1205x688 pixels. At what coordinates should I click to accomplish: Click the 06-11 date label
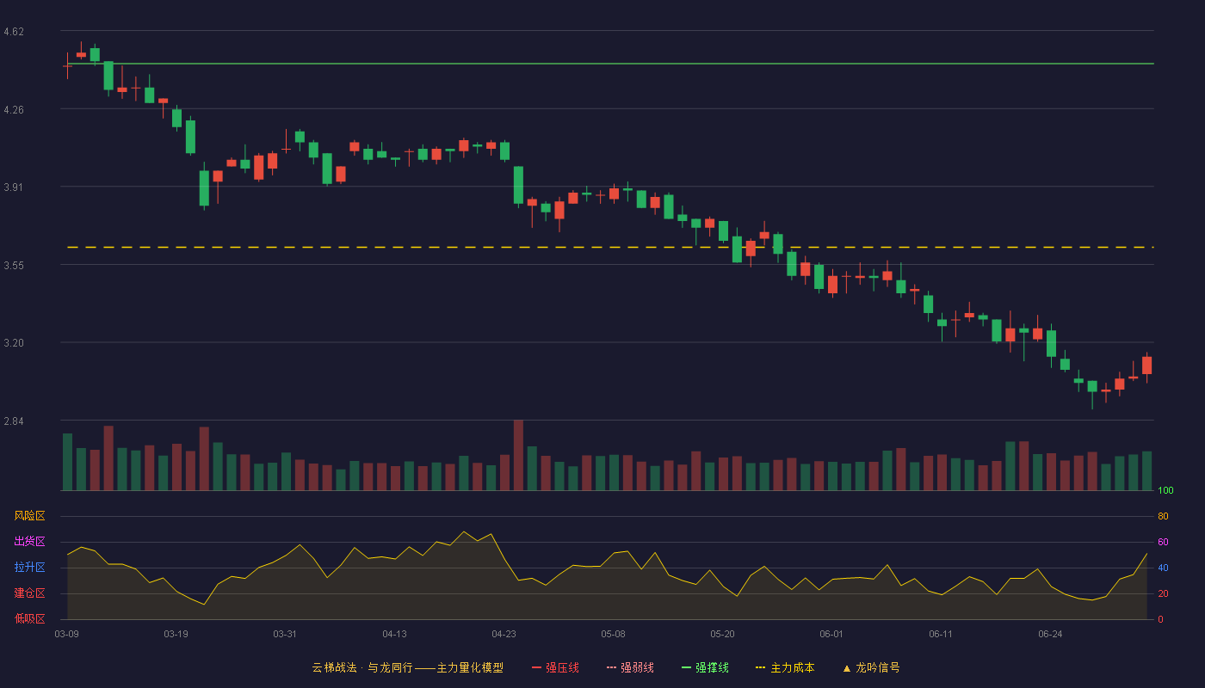click(x=941, y=634)
